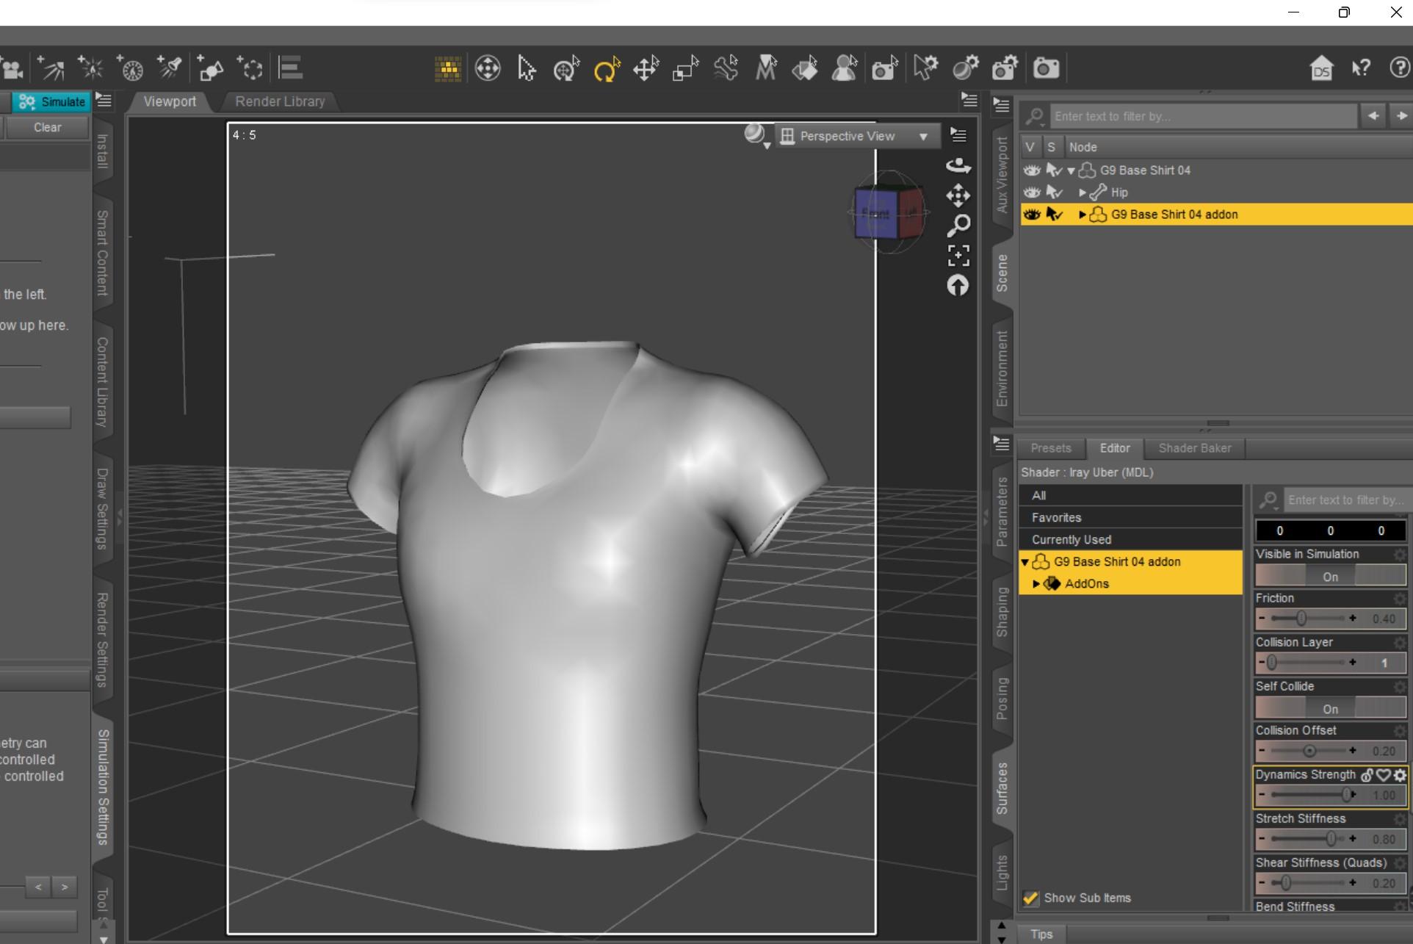Hide G9 Base Shirt 04 addon node

1032,215
